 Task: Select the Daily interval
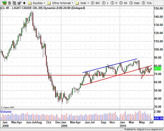tap(134, 3)
